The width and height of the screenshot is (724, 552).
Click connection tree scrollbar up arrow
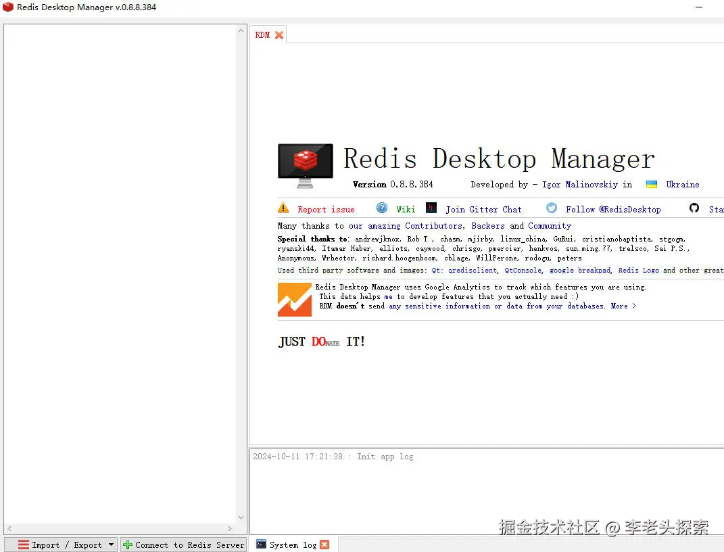[241, 30]
